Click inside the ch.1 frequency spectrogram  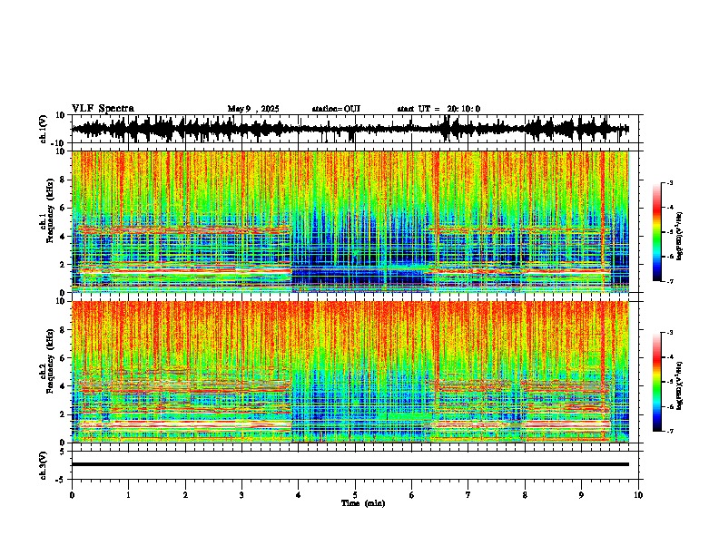[x=350, y=221]
